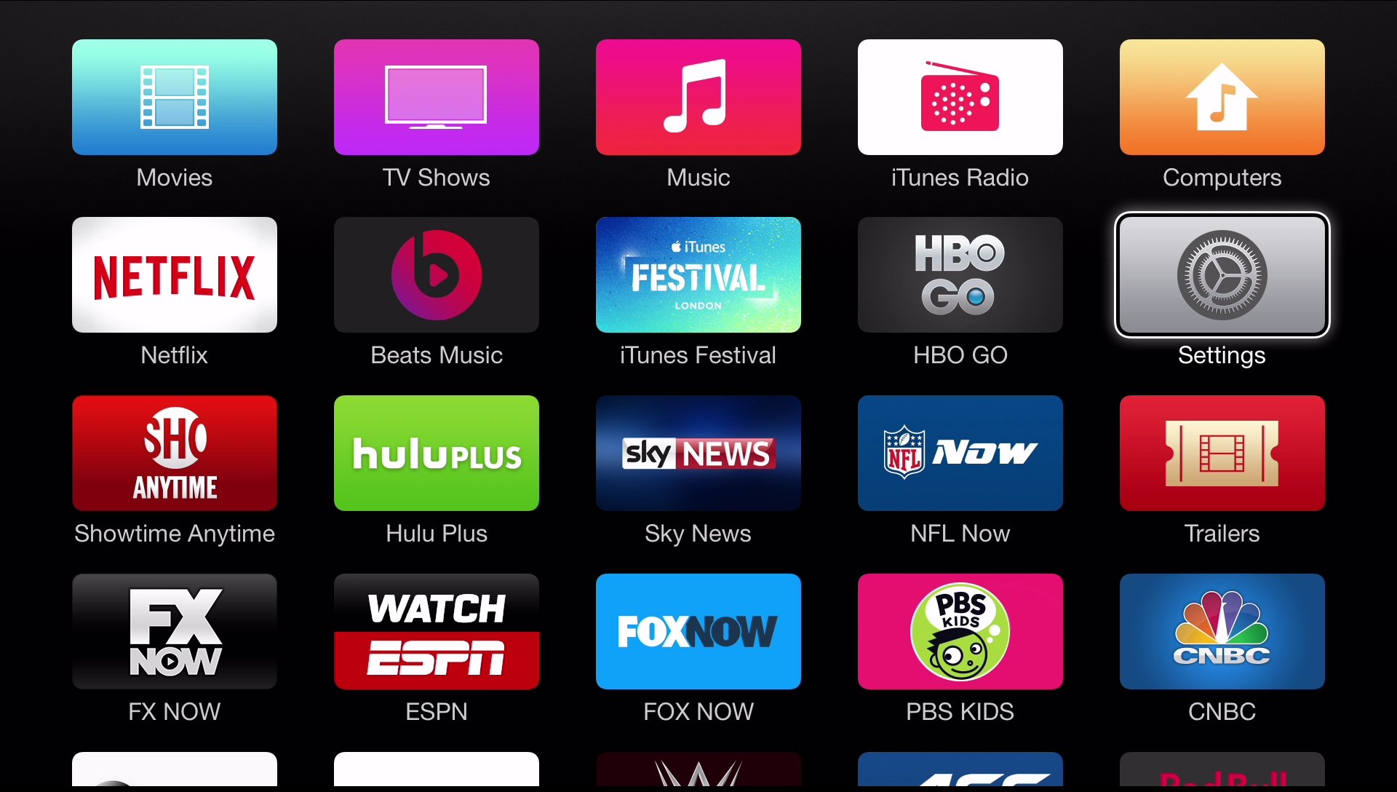Launch HBO GO streaming app
Image resolution: width=1397 pixels, height=792 pixels.
pyautogui.click(x=960, y=274)
